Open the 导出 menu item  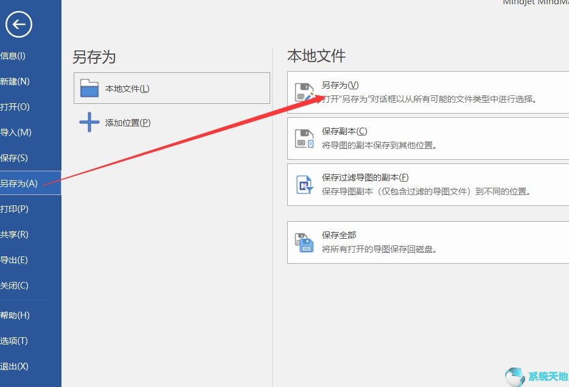tap(13, 259)
